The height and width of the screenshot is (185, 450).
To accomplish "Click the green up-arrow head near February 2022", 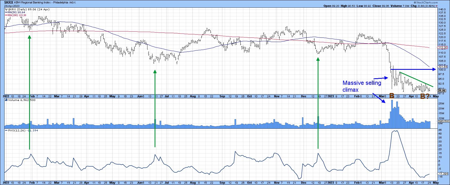I will (x=29, y=37).
